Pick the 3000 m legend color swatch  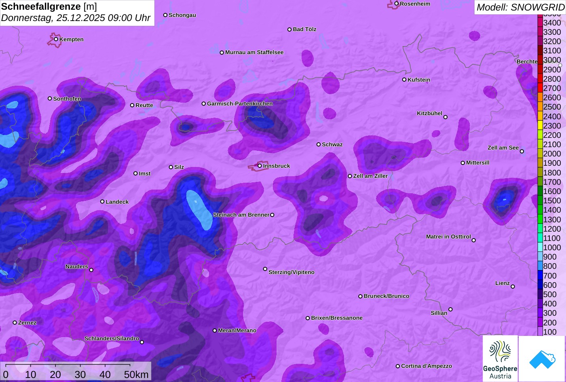(x=540, y=60)
